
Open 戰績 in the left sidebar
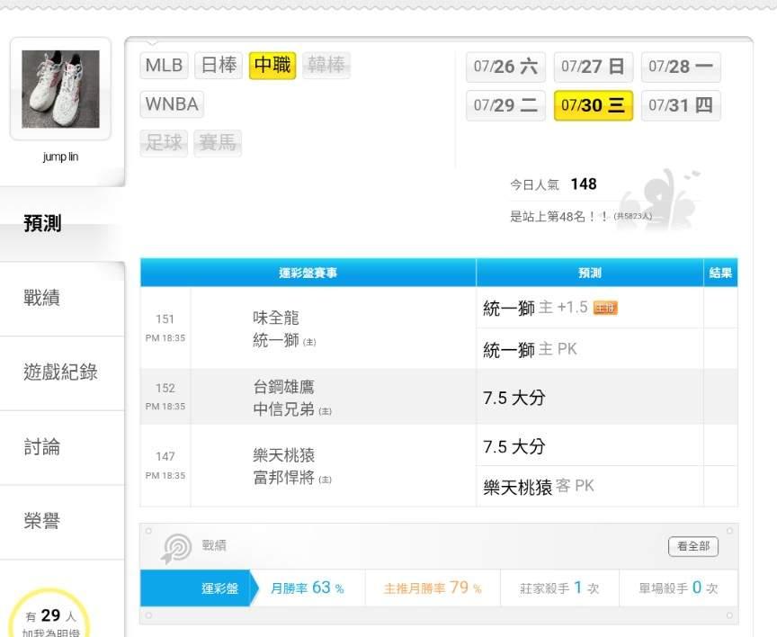tap(42, 298)
